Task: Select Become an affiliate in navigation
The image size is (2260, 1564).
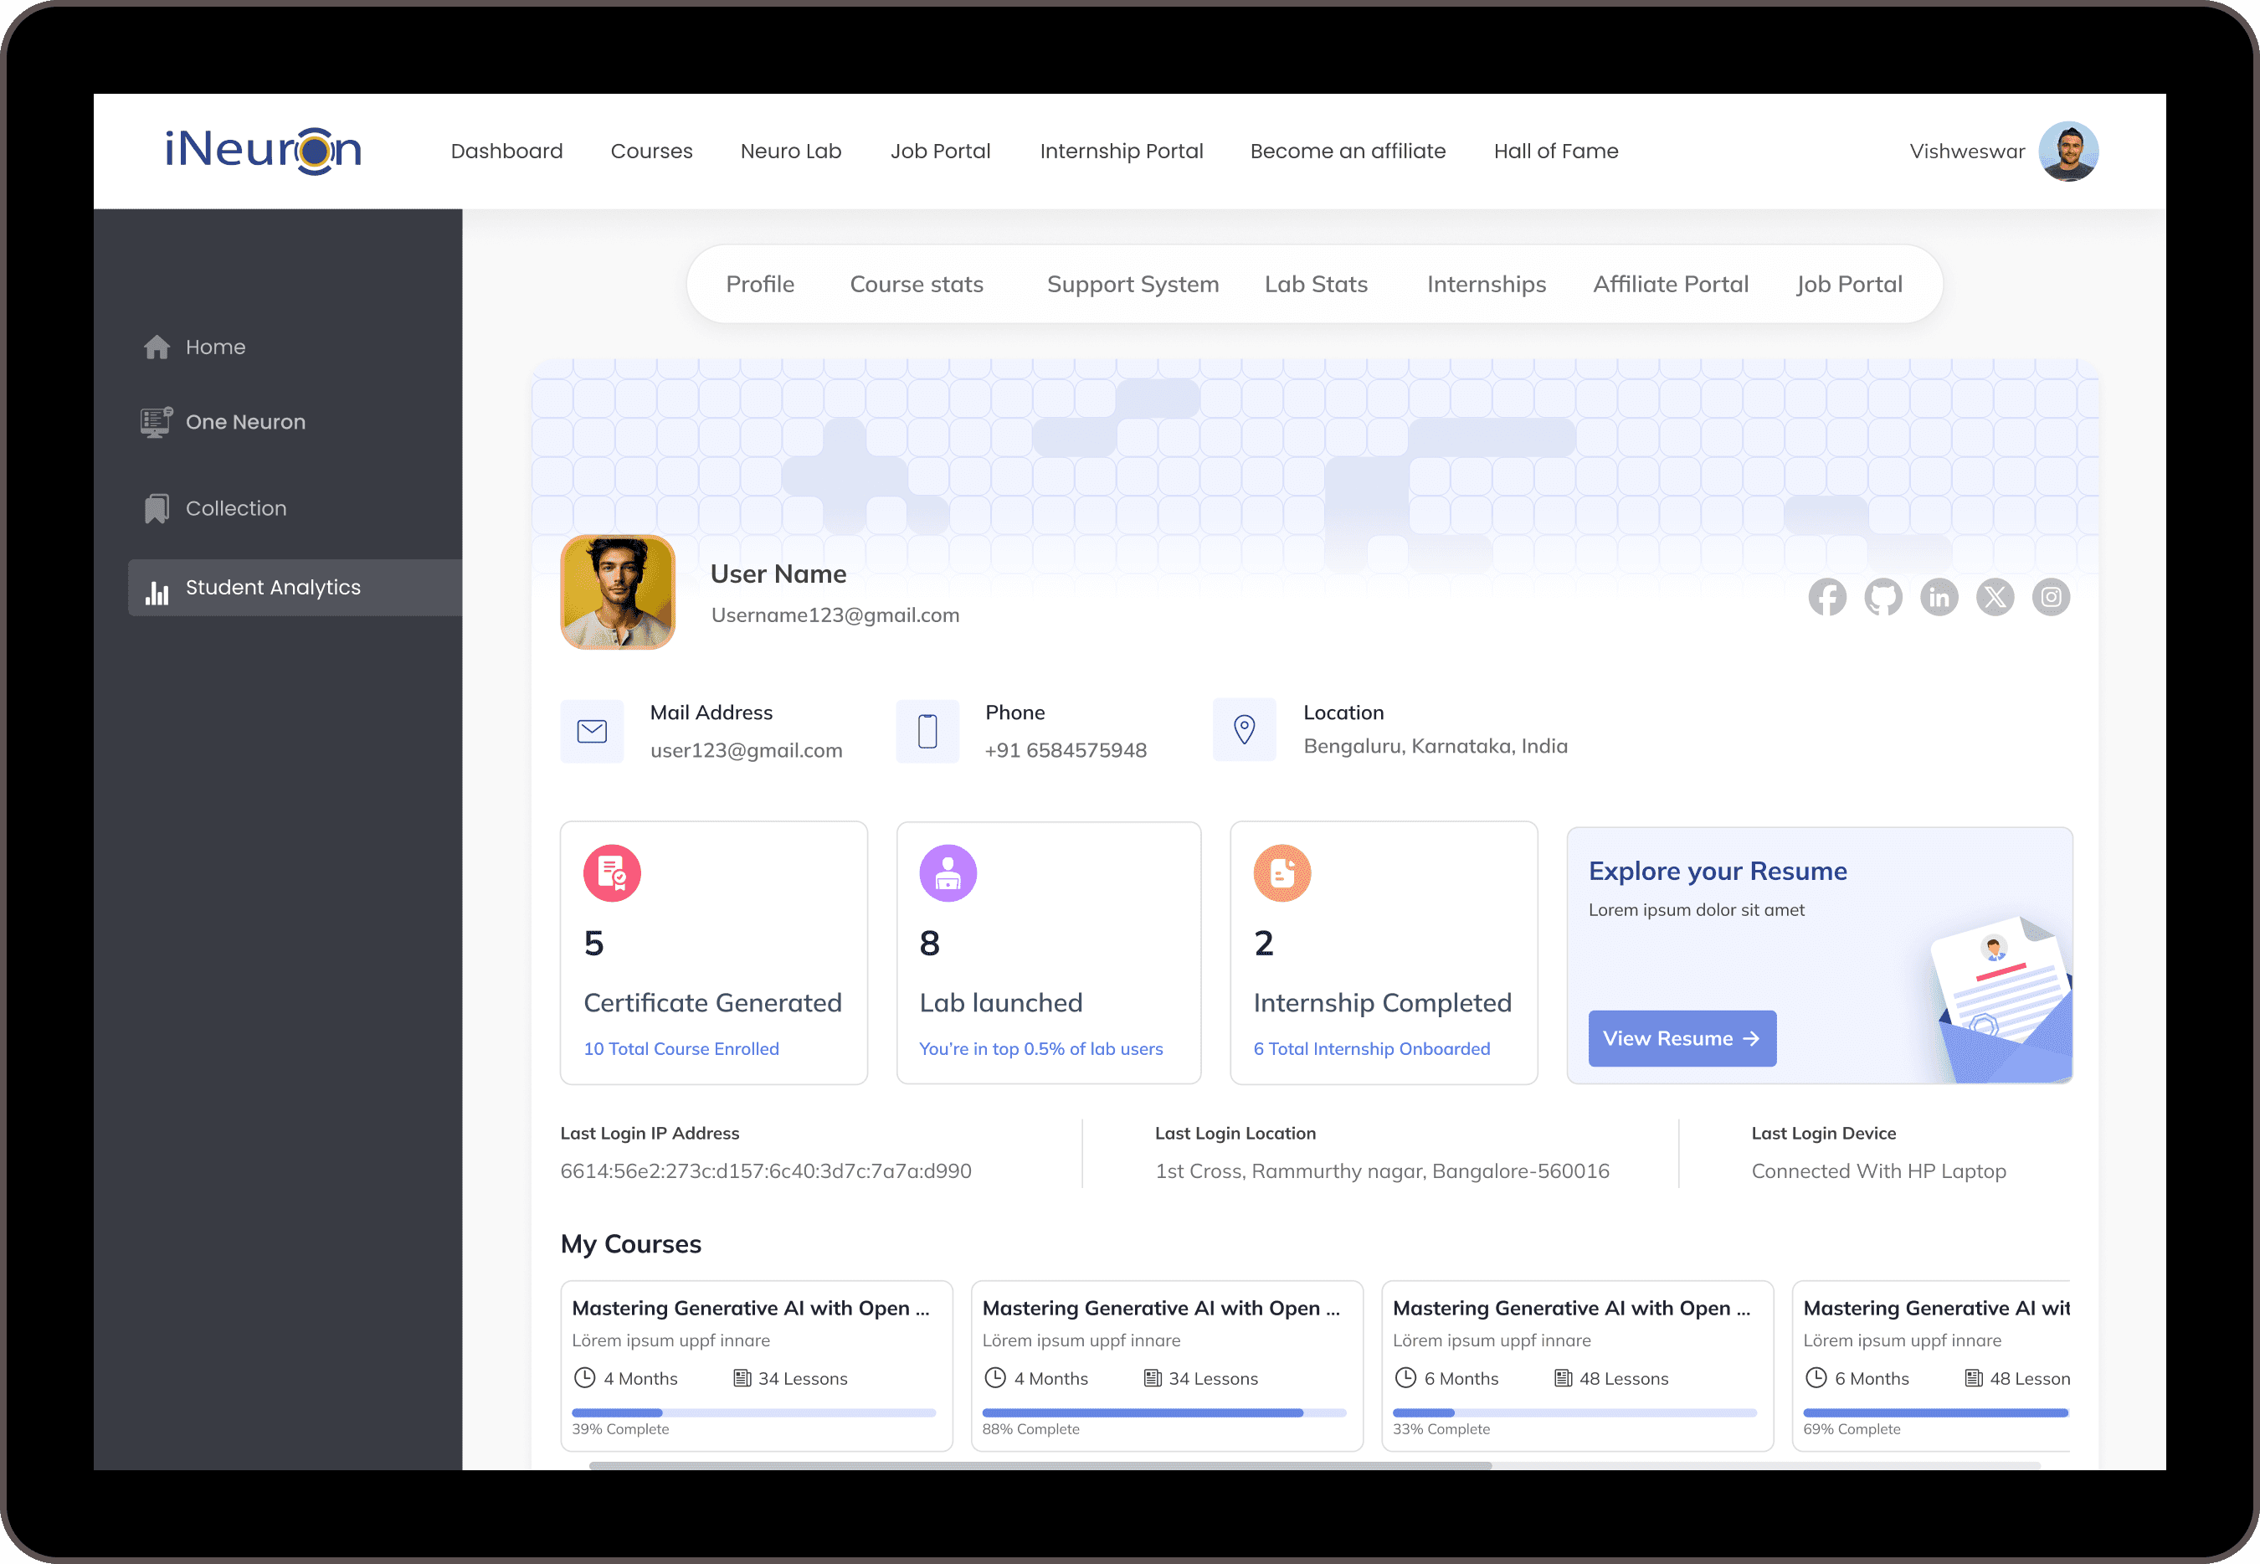Action: (x=1348, y=151)
